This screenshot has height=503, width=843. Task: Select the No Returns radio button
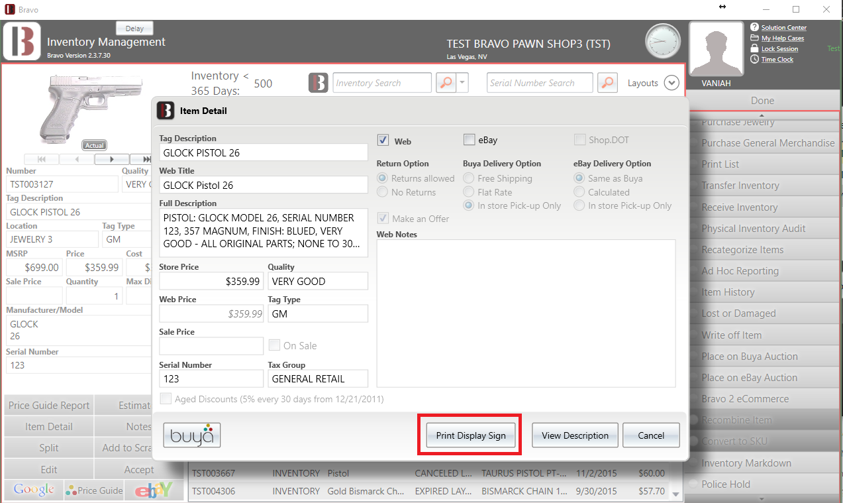[382, 192]
